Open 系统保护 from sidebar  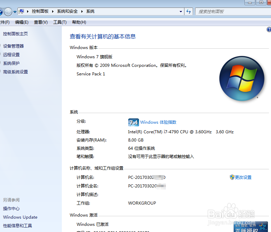click(x=11, y=63)
